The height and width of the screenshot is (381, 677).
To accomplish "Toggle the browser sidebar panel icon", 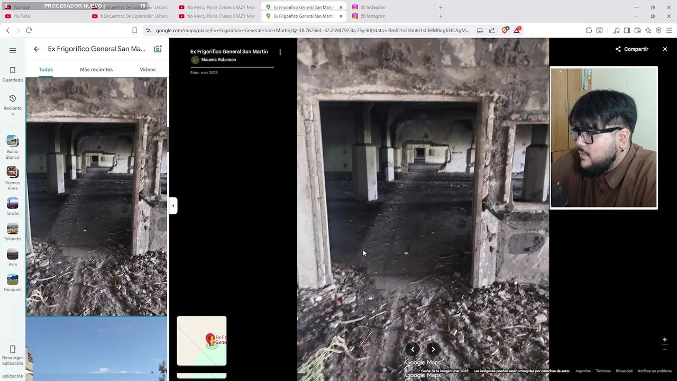I will (627, 30).
